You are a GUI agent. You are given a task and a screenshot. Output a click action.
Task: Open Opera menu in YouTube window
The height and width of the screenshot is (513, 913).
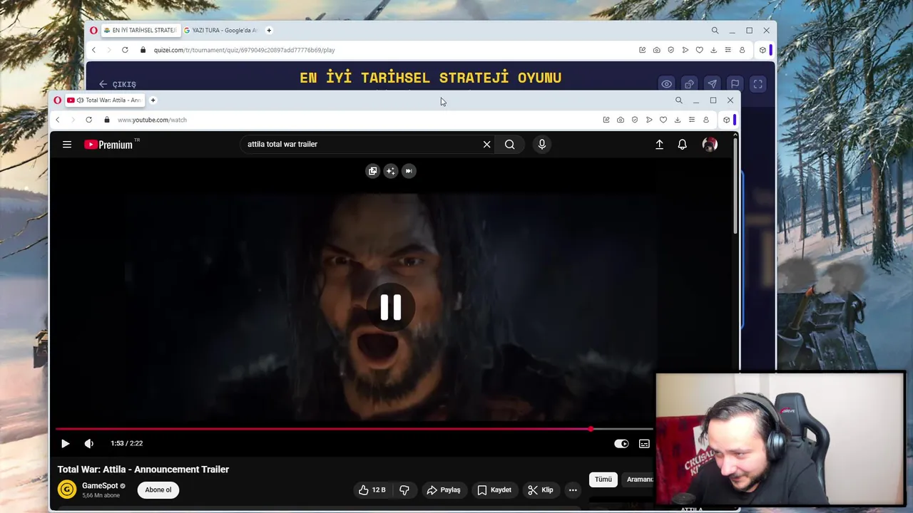pos(58,100)
